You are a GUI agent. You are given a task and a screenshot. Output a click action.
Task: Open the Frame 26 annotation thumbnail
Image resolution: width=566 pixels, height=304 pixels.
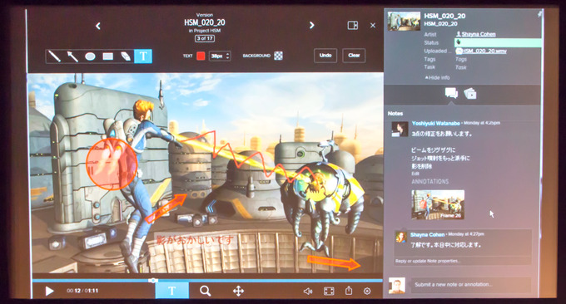438,204
